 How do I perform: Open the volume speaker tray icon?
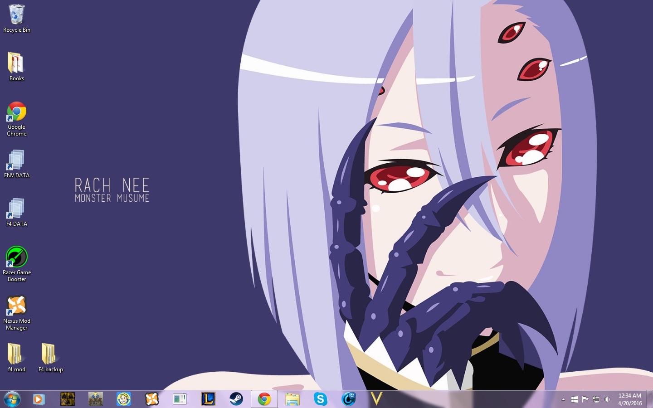[x=607, y=399]
